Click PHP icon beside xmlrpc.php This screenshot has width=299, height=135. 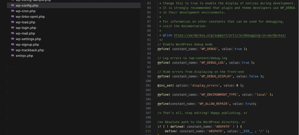click(13, 56)
